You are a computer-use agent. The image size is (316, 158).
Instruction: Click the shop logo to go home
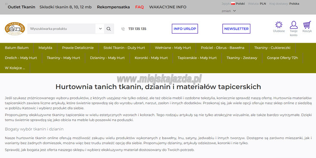pos(15,28)
